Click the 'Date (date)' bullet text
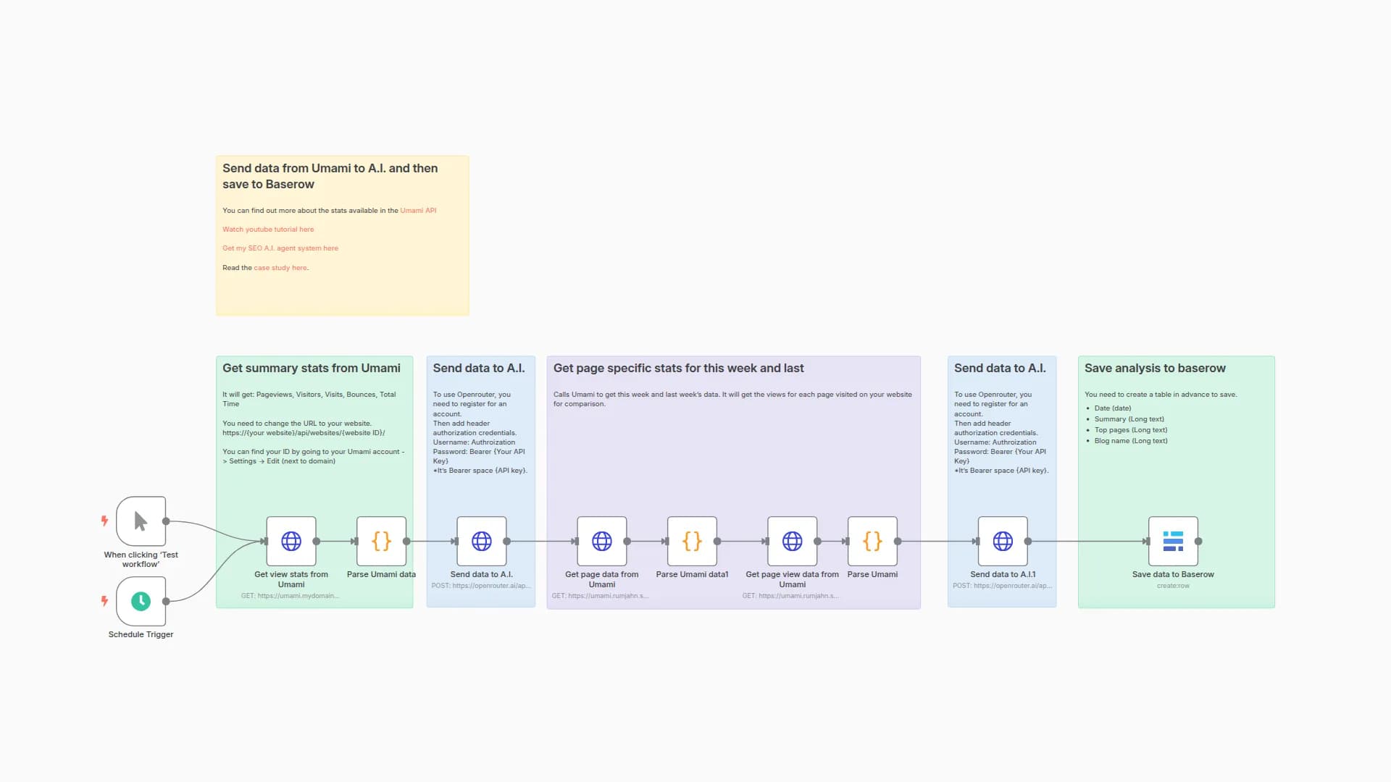 [x=1113, y=408]
